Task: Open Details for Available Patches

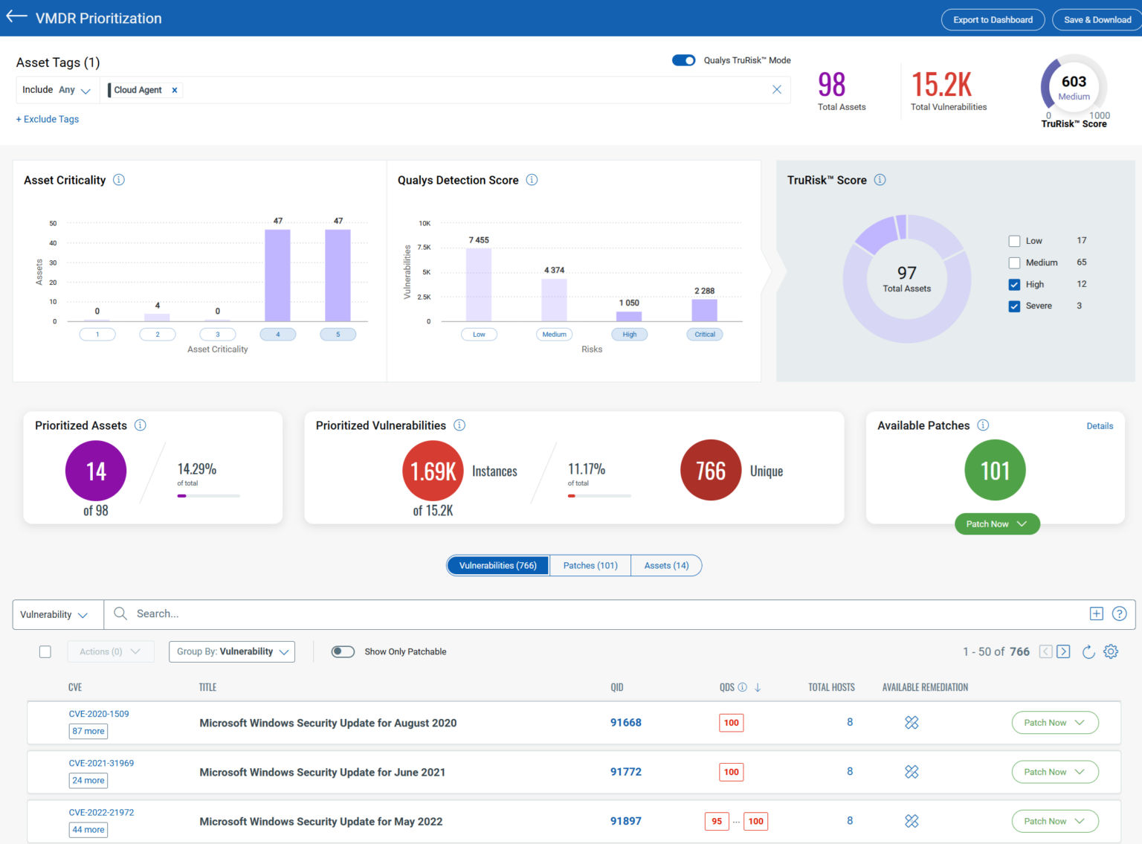Action: [x=1100, y=425]
